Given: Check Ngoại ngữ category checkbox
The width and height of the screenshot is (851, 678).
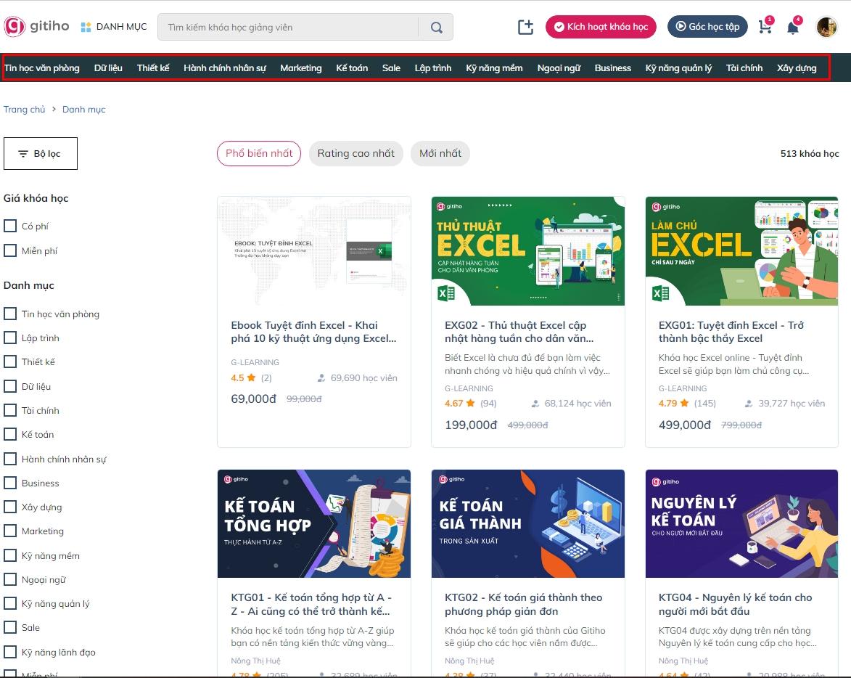Looking at the screenshot, I should (10, 579).
